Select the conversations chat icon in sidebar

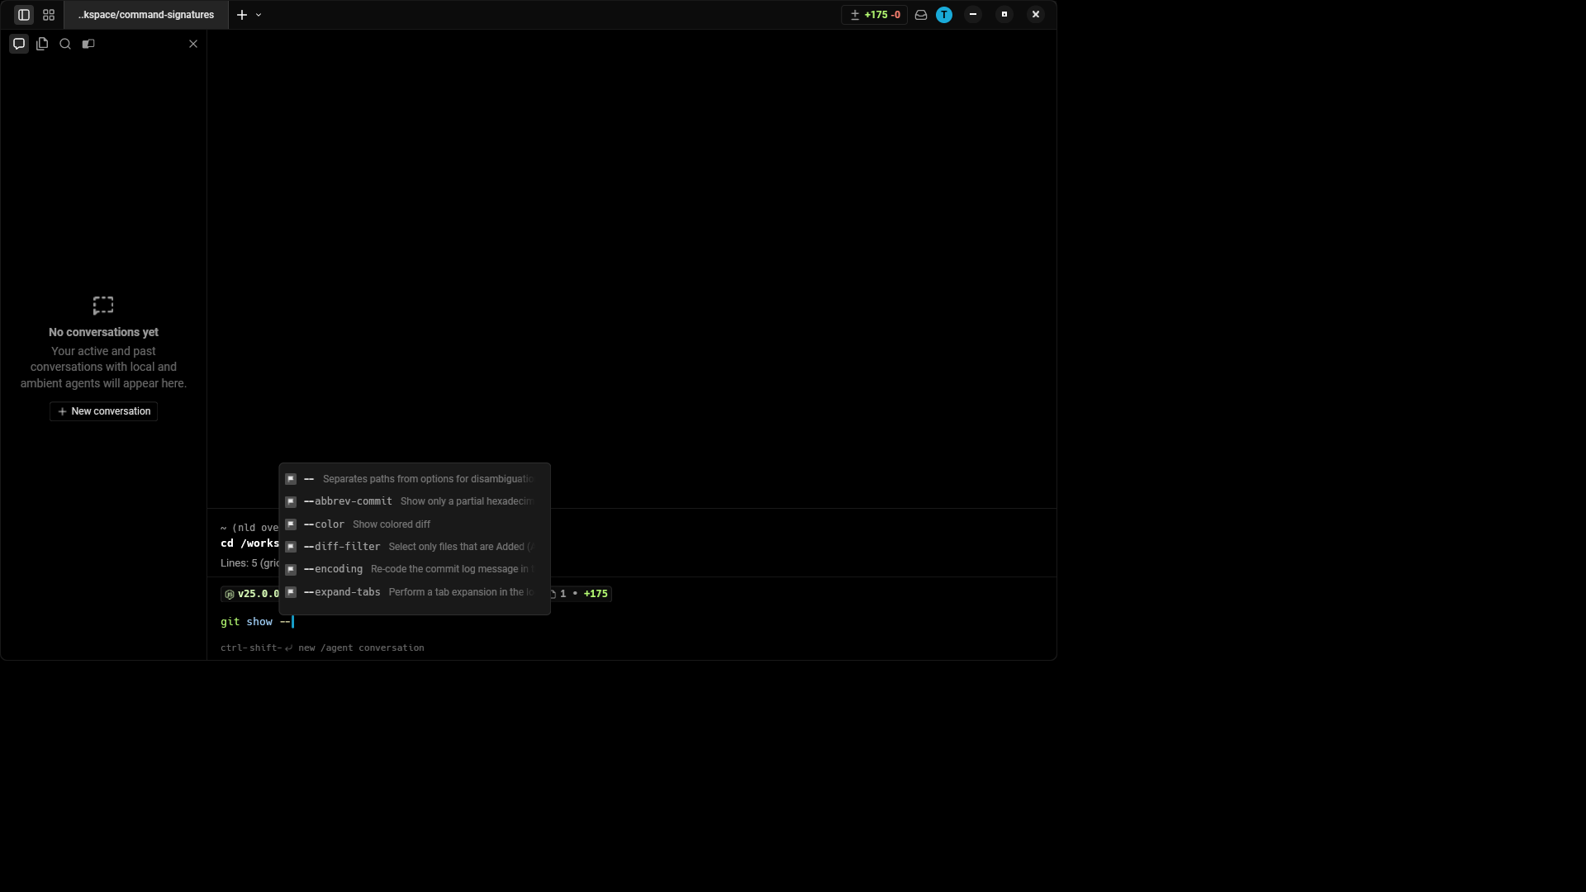pyautogui.click(x=19, y=44)
